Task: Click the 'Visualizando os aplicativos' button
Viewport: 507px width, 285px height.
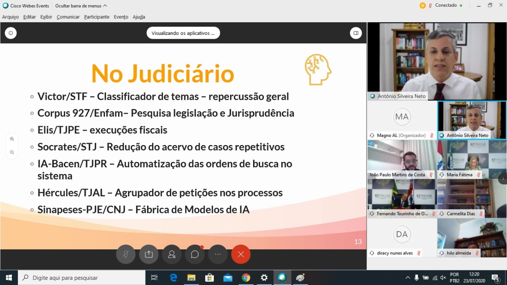Action: (x=183, y=33)
